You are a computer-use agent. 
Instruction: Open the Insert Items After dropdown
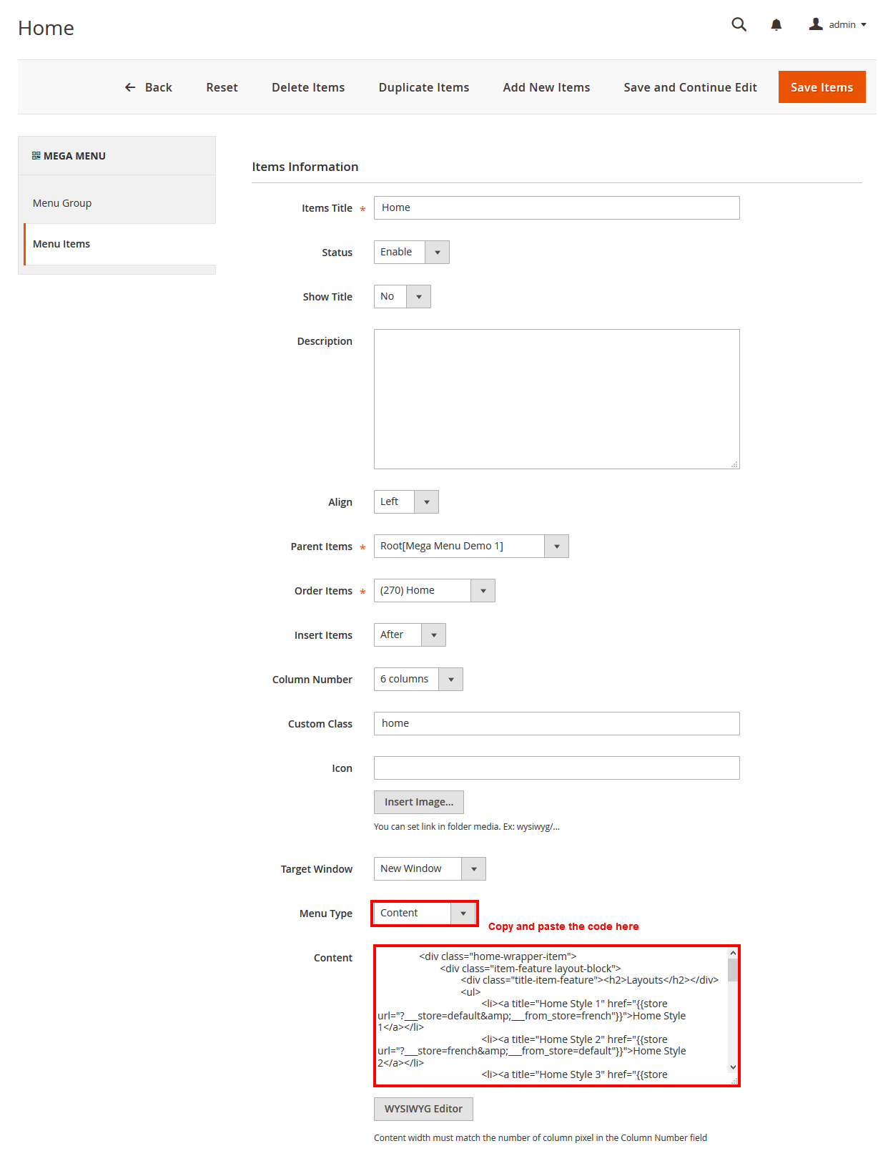point(410,635)
